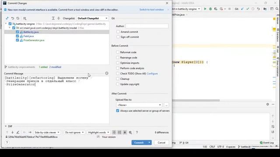Click UTF-8 encoding in IntelliJ status bar
Screen dimensions: 280x157
tap(220, 147)
